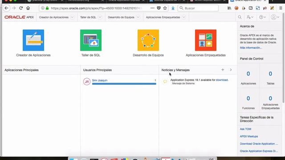The width and height of the screenshot is (285, 160).
Task: Open the page actions three-dots icon
Action: tap(152, 8)
